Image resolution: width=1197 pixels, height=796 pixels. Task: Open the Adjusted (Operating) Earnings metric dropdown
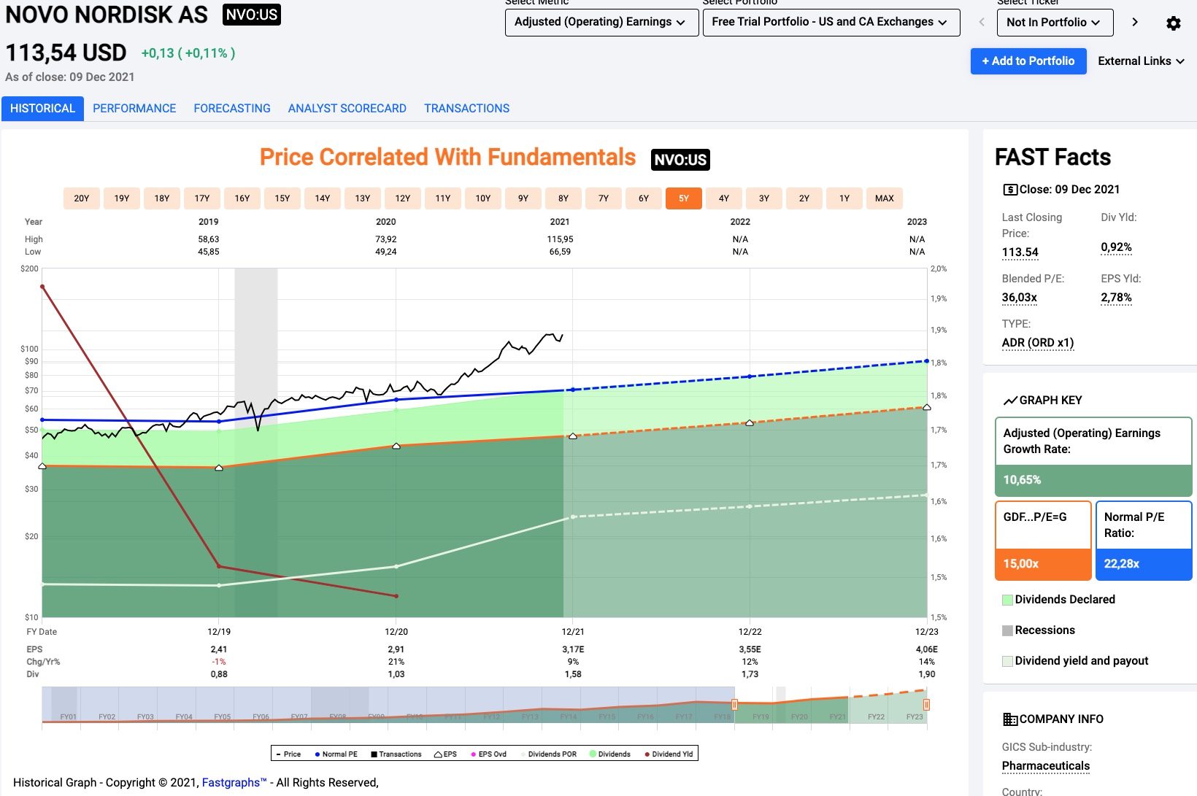(601, 23)
